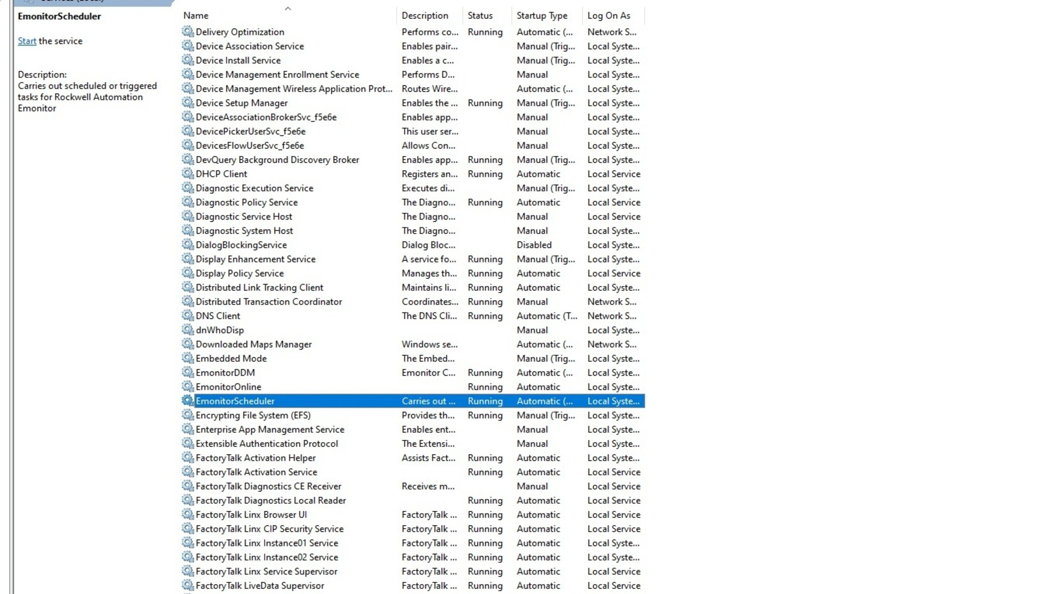1057x594 pixels.
Task: Click the gear icon for DHCP Client
Action: [x=188, y=173]
